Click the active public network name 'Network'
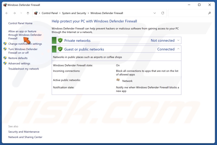The width and height of the screenshot is (217, 145). click(x=127, y=81)
